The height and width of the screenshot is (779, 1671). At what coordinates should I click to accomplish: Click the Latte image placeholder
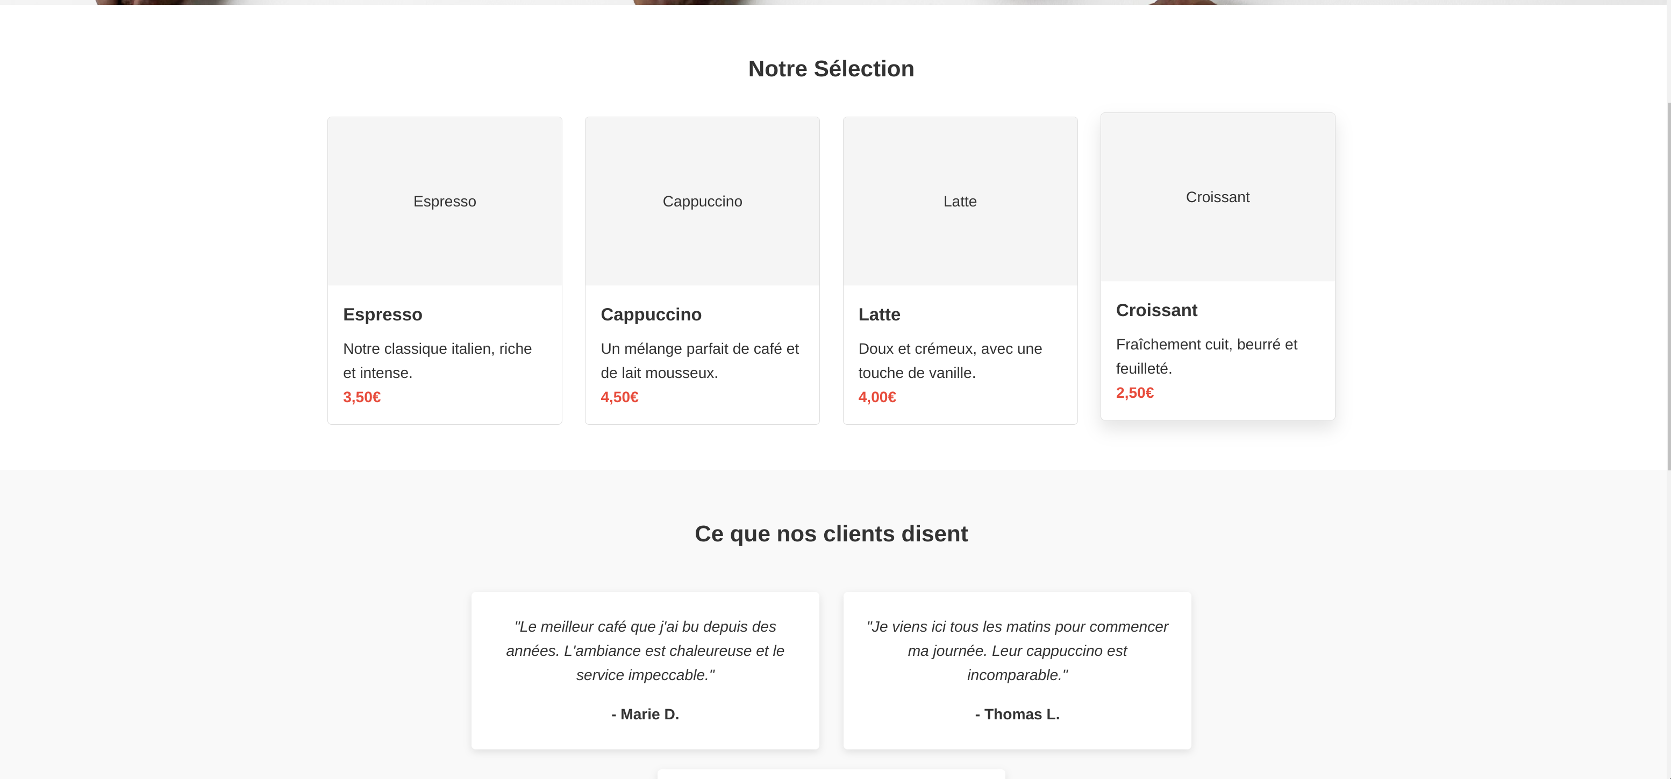(959, 201)
